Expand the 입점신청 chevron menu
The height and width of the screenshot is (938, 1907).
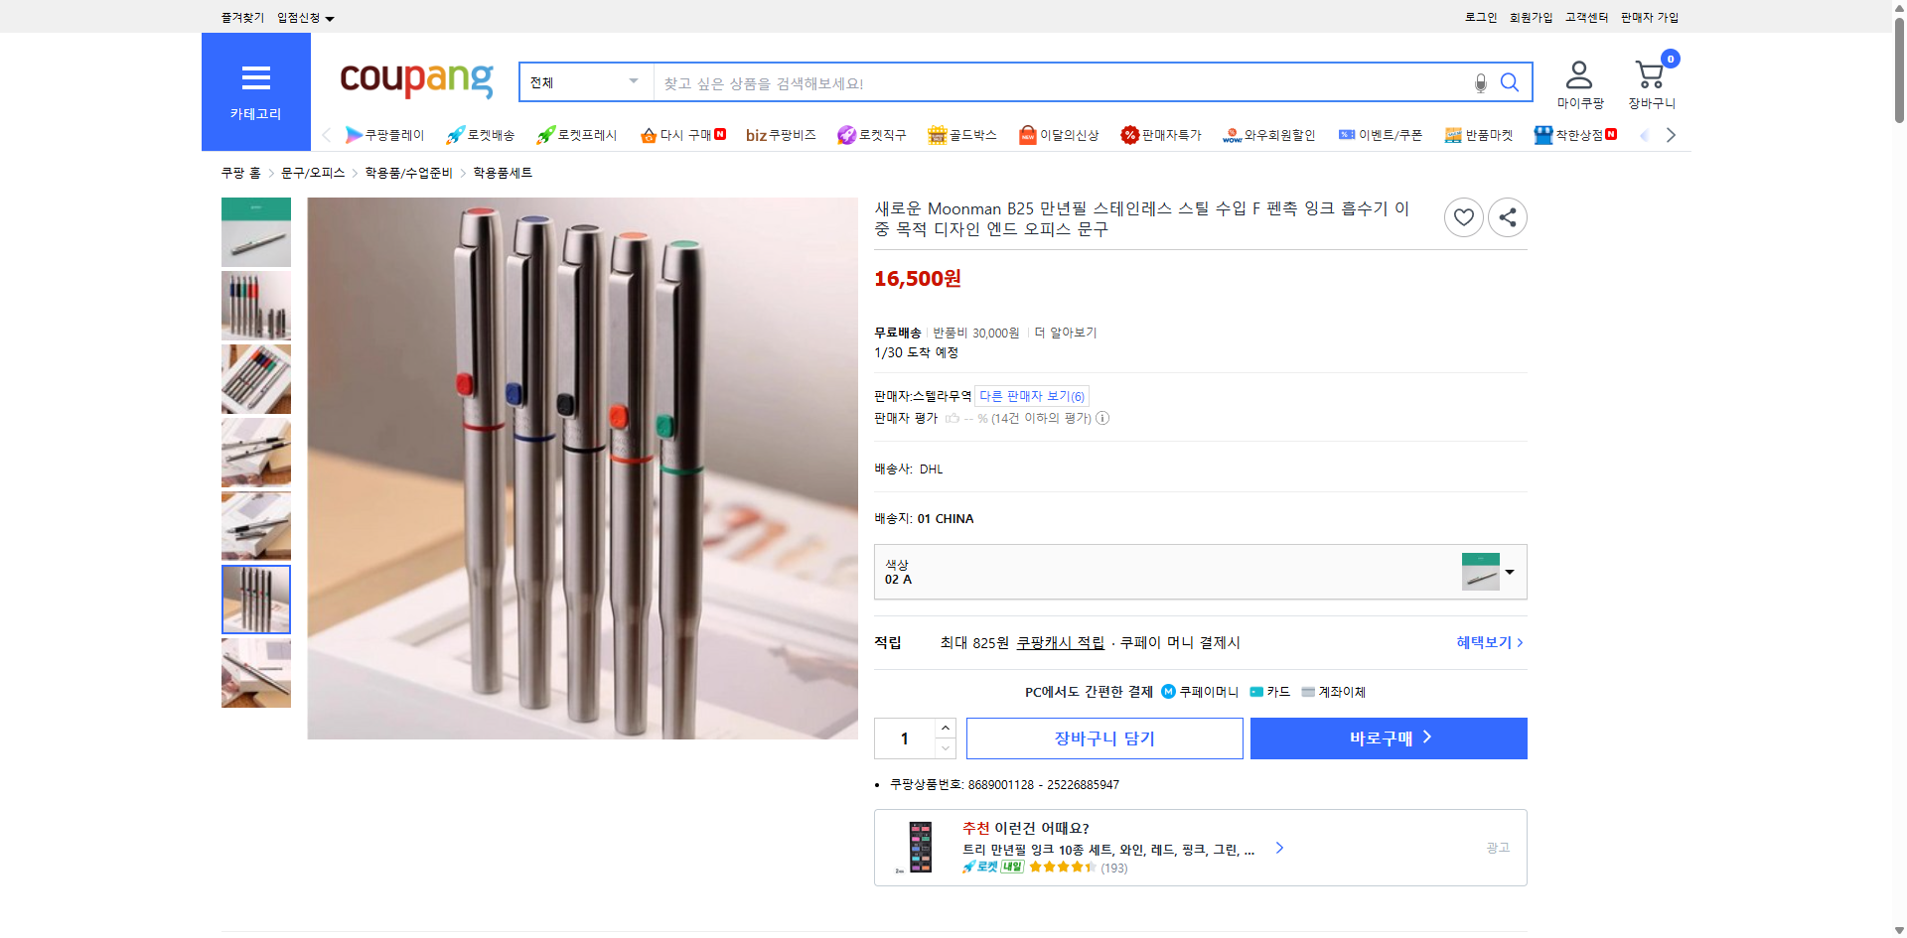(331, 17)
